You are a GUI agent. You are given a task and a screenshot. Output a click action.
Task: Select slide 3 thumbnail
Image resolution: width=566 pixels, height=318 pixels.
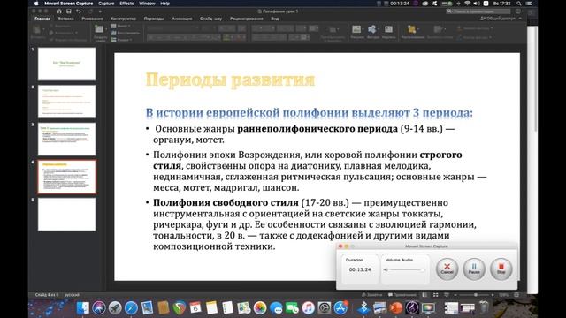click(67, 140)
